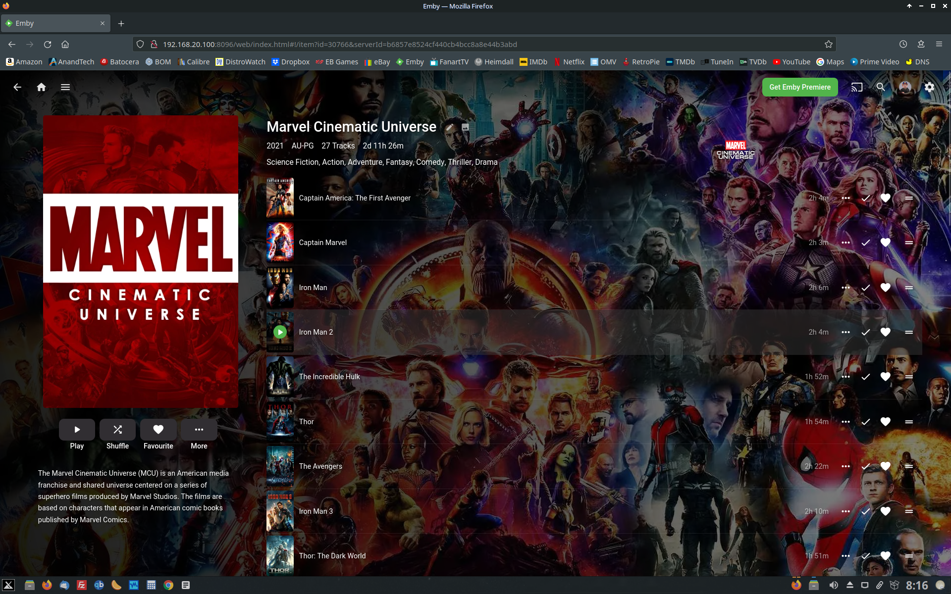Open Captain Marvel poster thumbnail
The height and width of the screenshot is (594, 951).
pos(280,243)
